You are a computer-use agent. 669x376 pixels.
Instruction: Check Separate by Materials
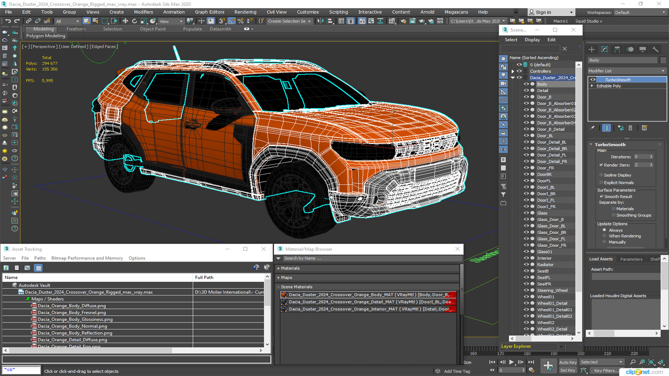(614, 209)
